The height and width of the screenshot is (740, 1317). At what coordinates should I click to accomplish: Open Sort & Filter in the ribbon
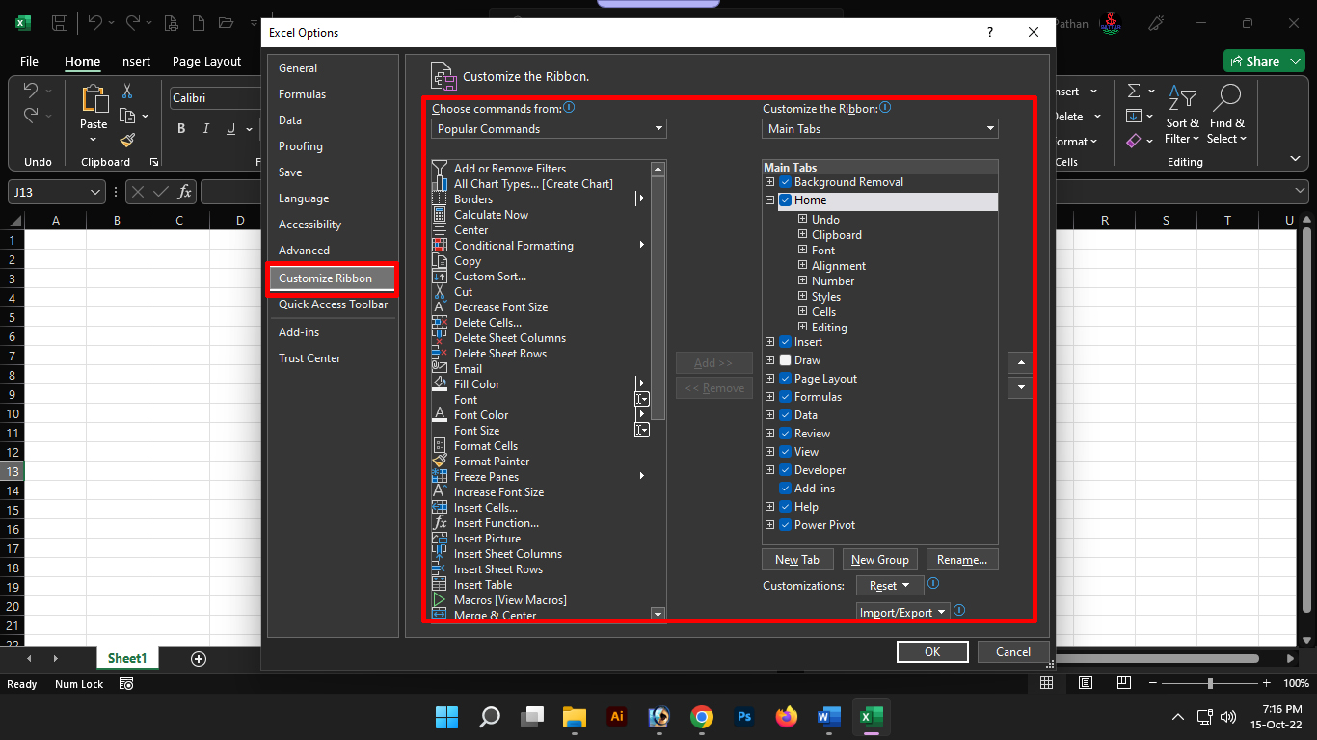click(1183, 115)
